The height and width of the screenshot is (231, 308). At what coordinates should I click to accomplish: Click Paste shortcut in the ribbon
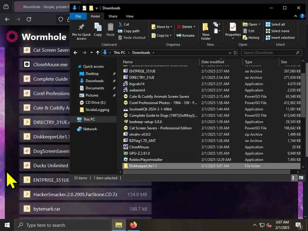(x=132, y=38)
